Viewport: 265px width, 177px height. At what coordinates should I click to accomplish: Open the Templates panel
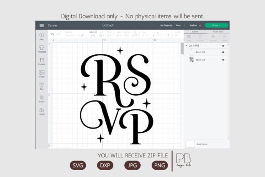click(42, 49)
